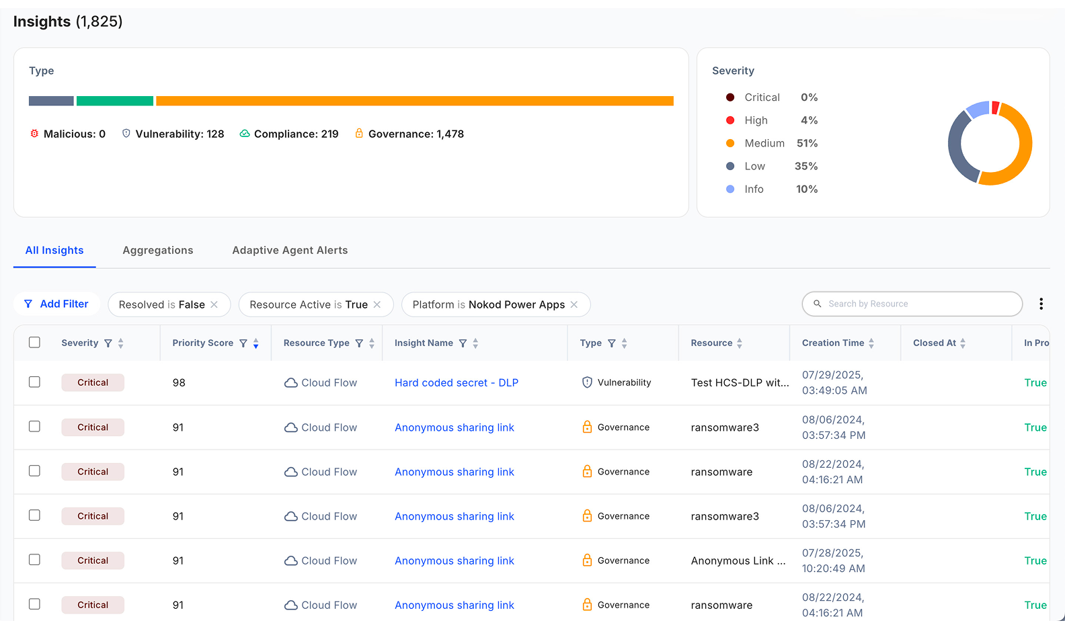The height and width of the screenshot is (629, 1065).
Task: Click the Type column filter icon
Action: click(x=612, y=343)
